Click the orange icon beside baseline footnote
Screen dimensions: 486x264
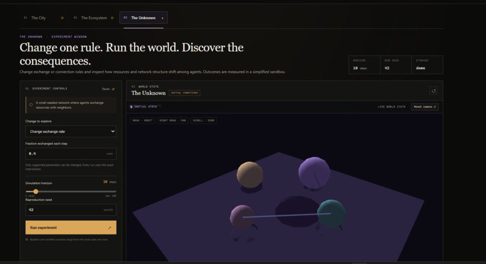click(27, 239)
